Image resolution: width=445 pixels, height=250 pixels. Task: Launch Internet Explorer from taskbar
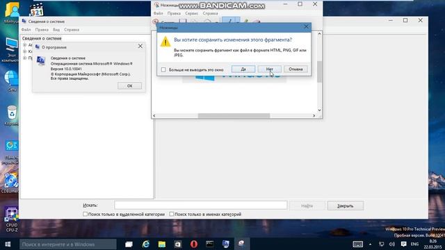tap(145, 244)
